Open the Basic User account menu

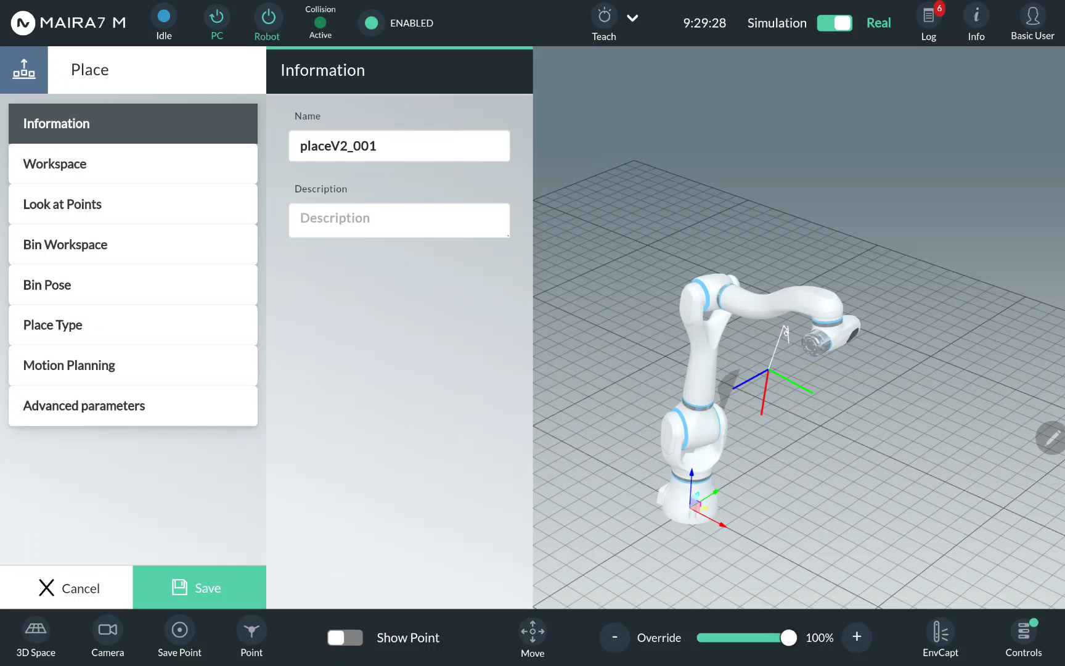(x=1032, y=23)
